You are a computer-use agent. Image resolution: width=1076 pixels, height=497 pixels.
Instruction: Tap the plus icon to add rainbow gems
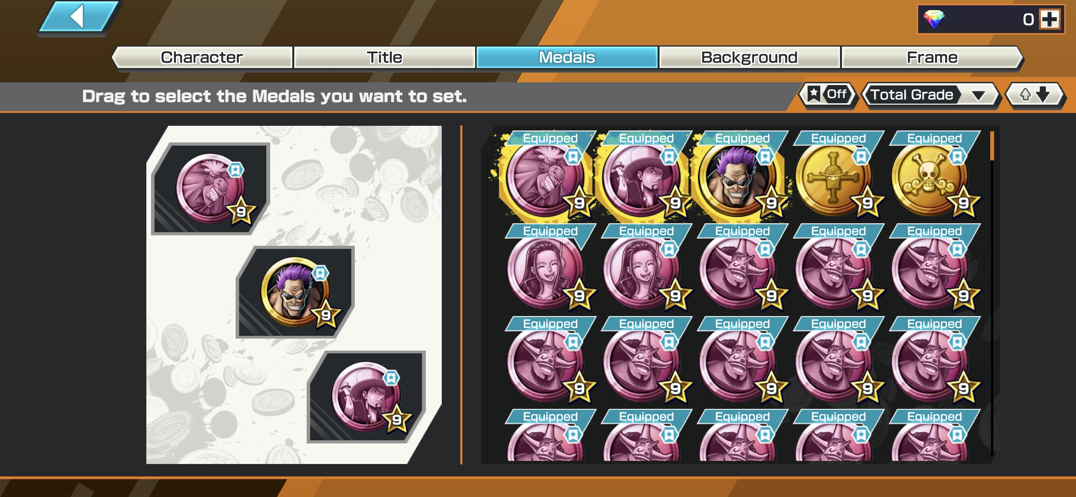(1049, 19)
